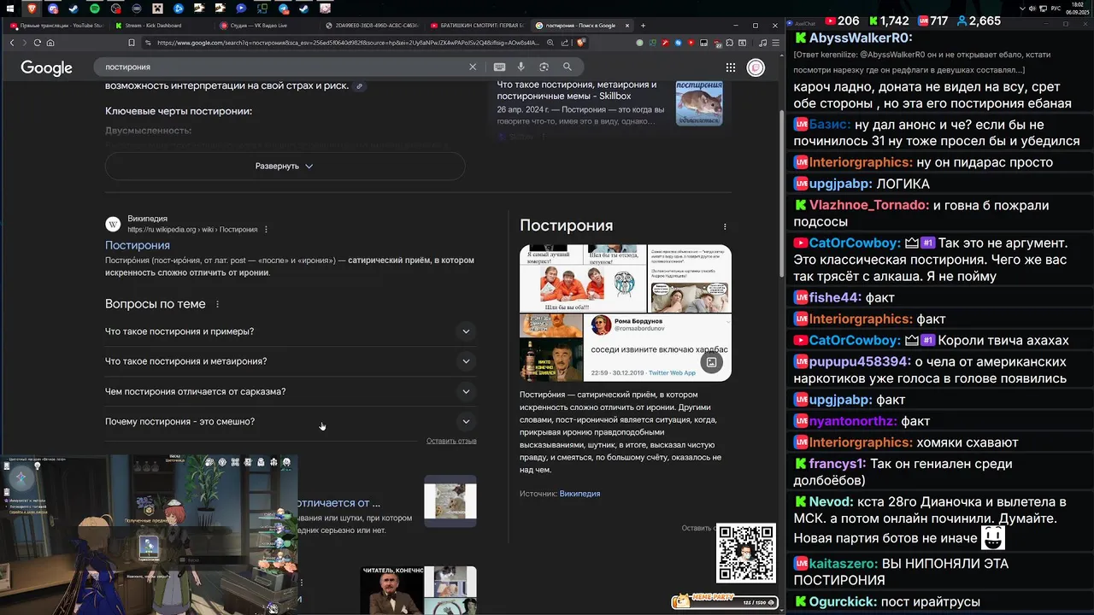1094x615 pixels.
Task: Open the Spotify taskbar icon
Action: click(94, 9)
